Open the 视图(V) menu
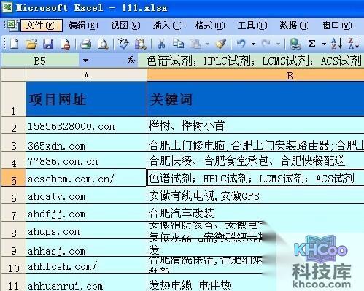364x291 pixels. tap(125, 26)
